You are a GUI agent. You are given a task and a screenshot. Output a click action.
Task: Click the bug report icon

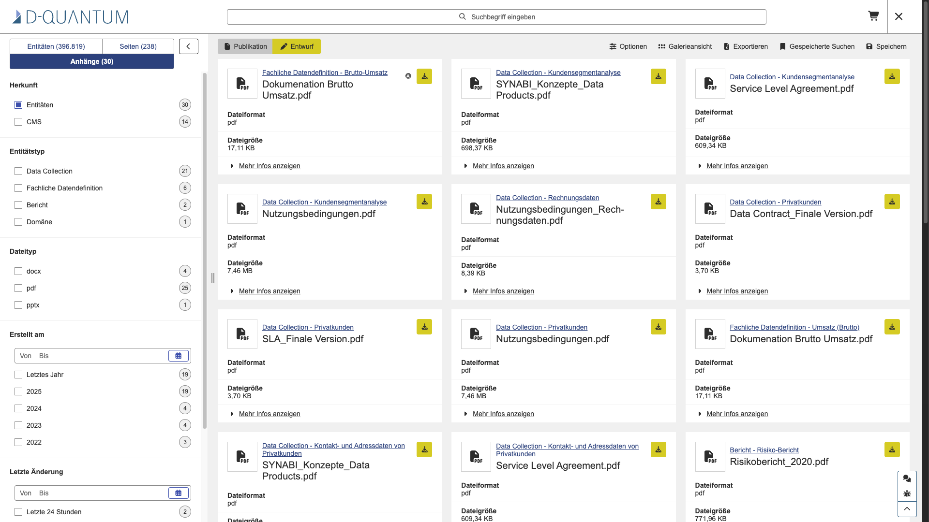(x=907, y=493)
